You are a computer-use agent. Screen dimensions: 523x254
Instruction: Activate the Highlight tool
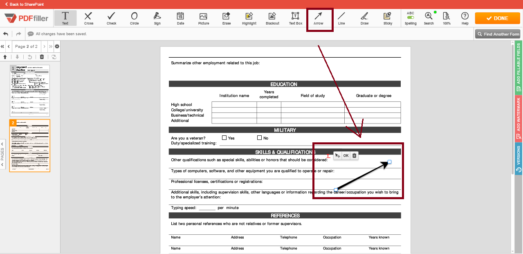tap(249, 18)
